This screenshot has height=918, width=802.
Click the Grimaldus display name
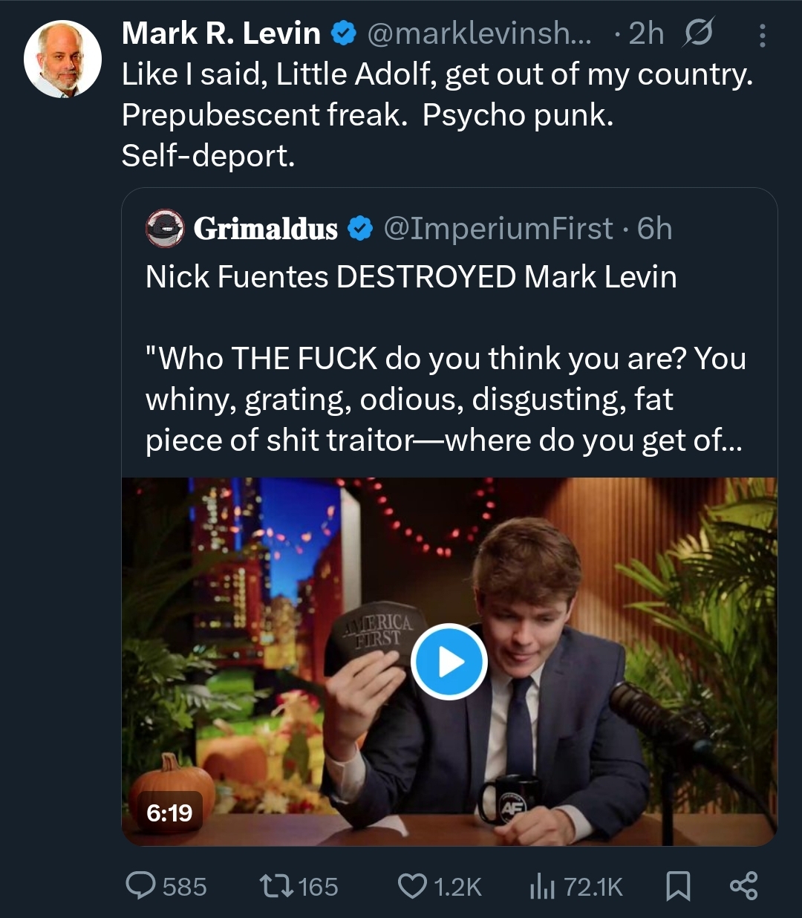(x=265, y=229)
